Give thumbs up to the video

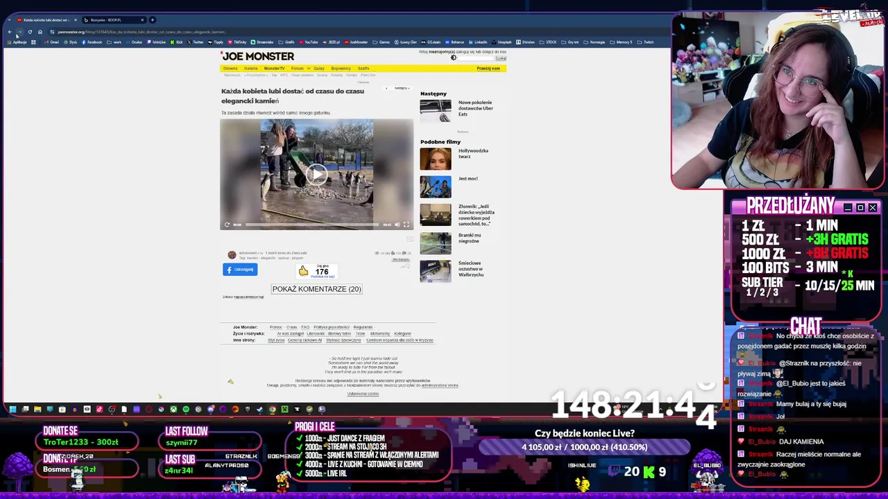[303, 271]
